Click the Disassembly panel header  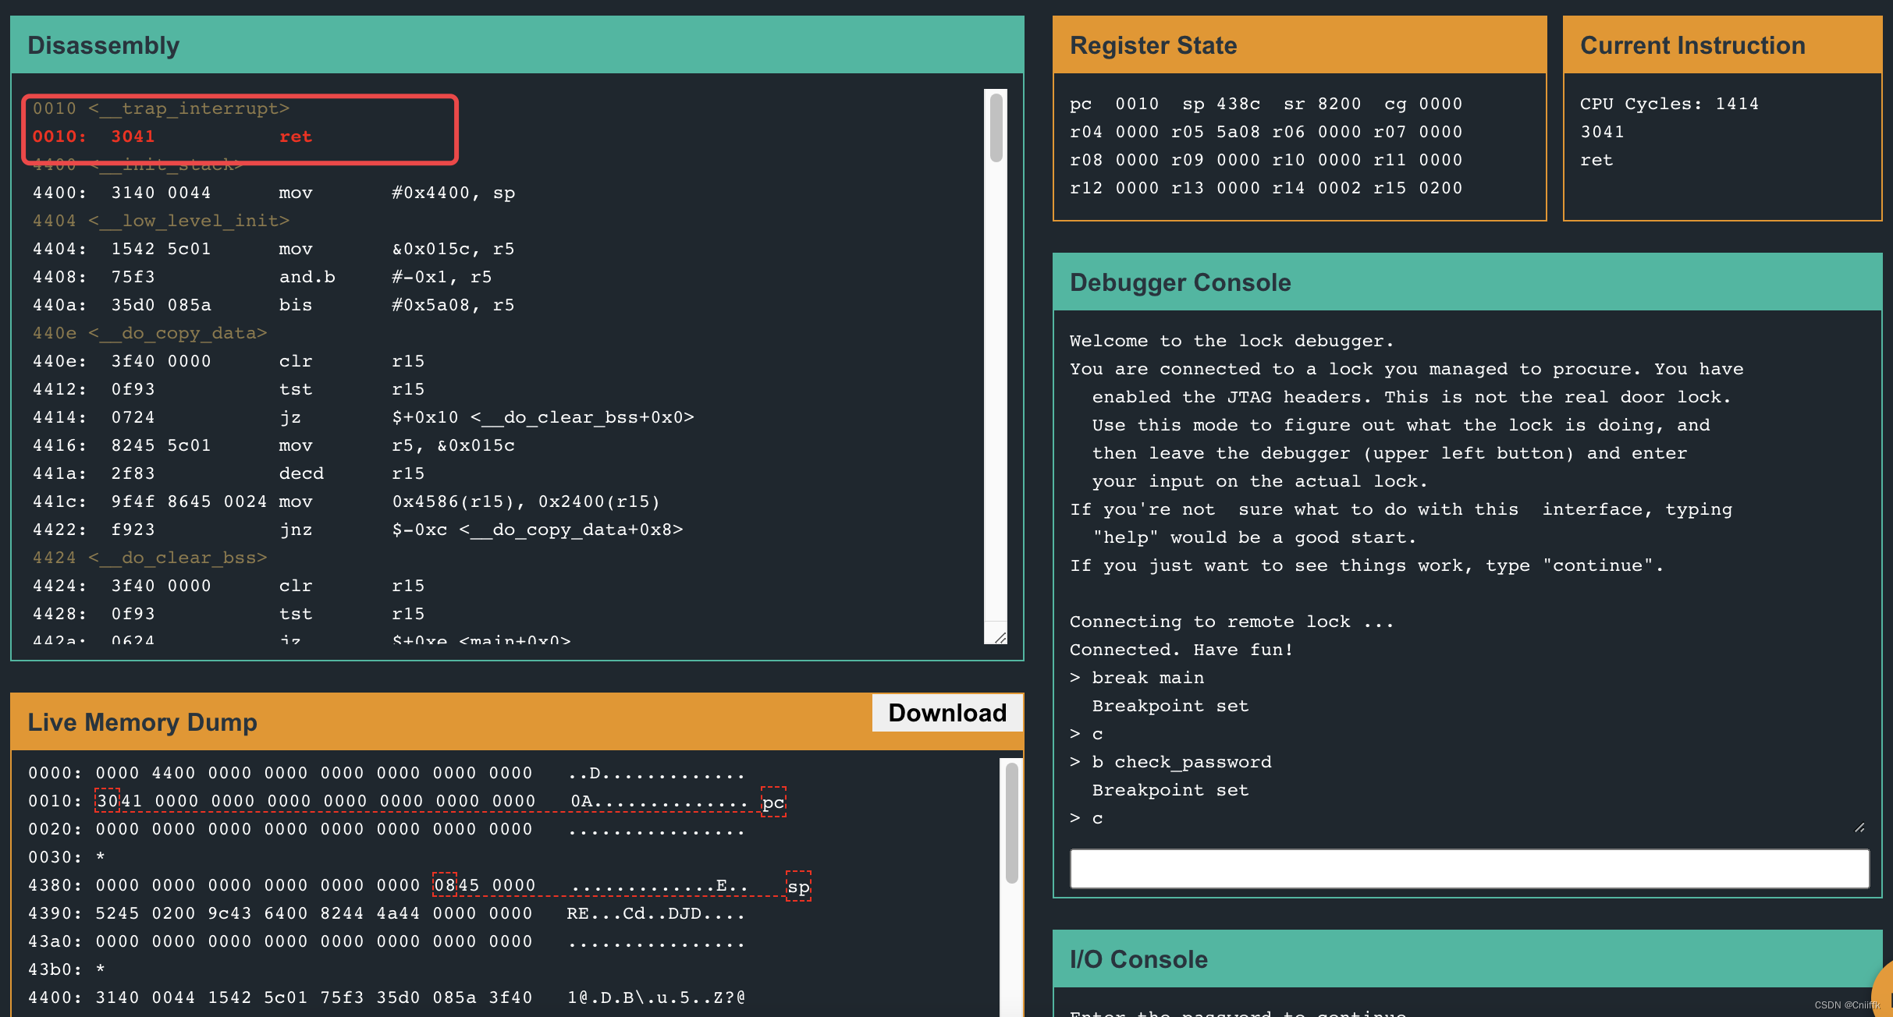[517, 45]
